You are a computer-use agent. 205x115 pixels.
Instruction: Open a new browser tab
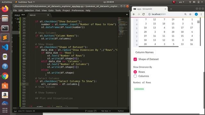[171, 9]
